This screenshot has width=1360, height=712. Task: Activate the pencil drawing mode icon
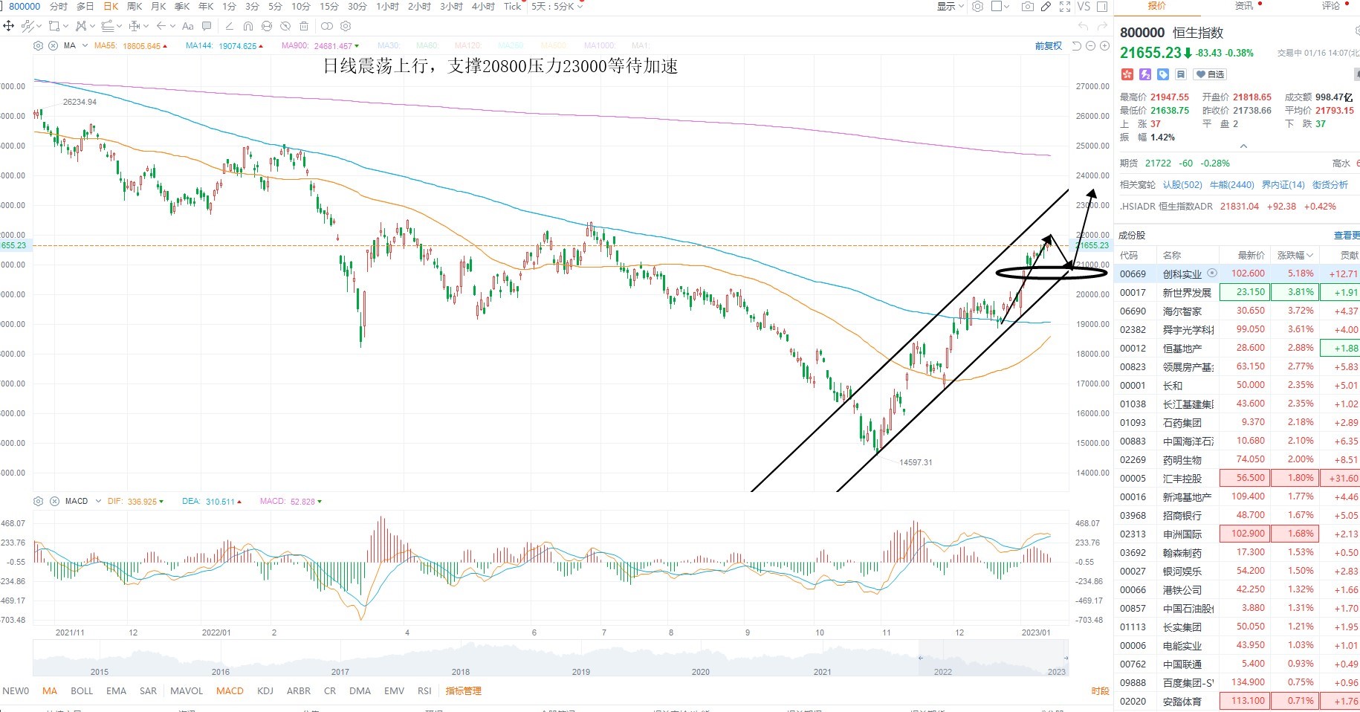tap(1046, 7)
